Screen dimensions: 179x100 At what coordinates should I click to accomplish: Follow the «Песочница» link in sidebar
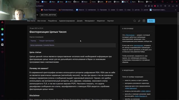[130, 35]
